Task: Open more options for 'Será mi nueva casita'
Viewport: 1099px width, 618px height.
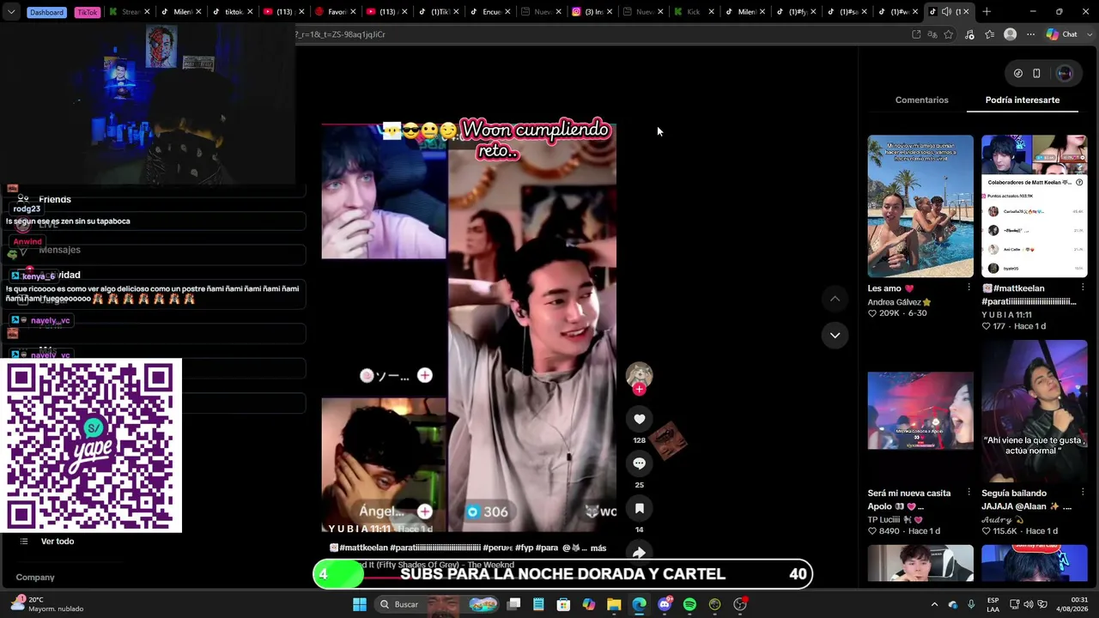Action: click(969, 493)
